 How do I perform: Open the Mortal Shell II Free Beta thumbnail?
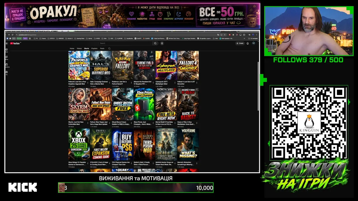[166, 104]
